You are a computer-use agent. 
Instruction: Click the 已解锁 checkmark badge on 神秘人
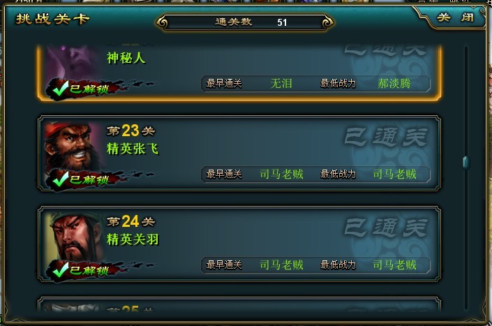click(82, 89)
